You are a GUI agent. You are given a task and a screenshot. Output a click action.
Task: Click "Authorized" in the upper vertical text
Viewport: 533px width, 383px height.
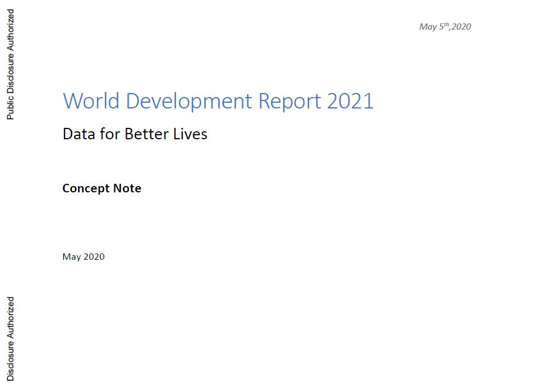tap(10, 30)
